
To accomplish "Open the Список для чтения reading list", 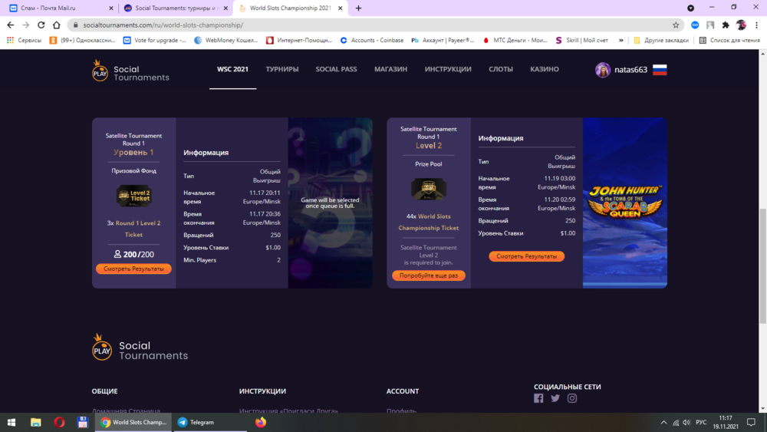I will [729, 40].
